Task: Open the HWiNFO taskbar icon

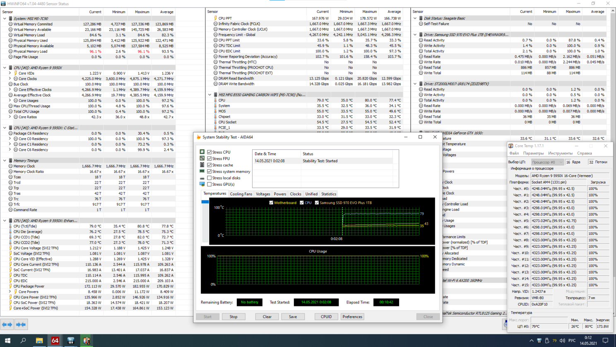Action: (x=71, y=340)
